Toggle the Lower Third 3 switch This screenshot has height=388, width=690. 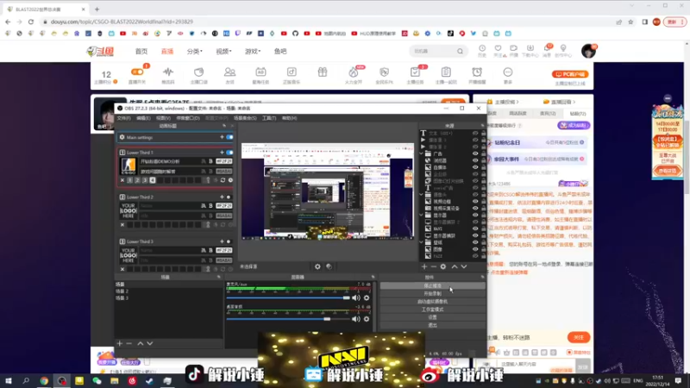click(229, 241)
